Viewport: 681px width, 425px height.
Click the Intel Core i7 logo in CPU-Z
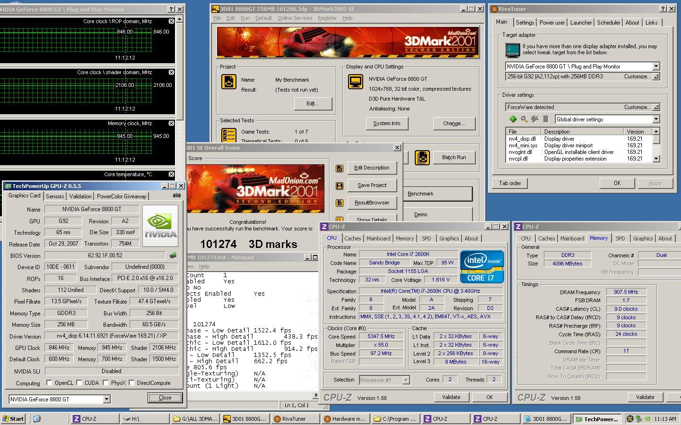click(482, 267)
